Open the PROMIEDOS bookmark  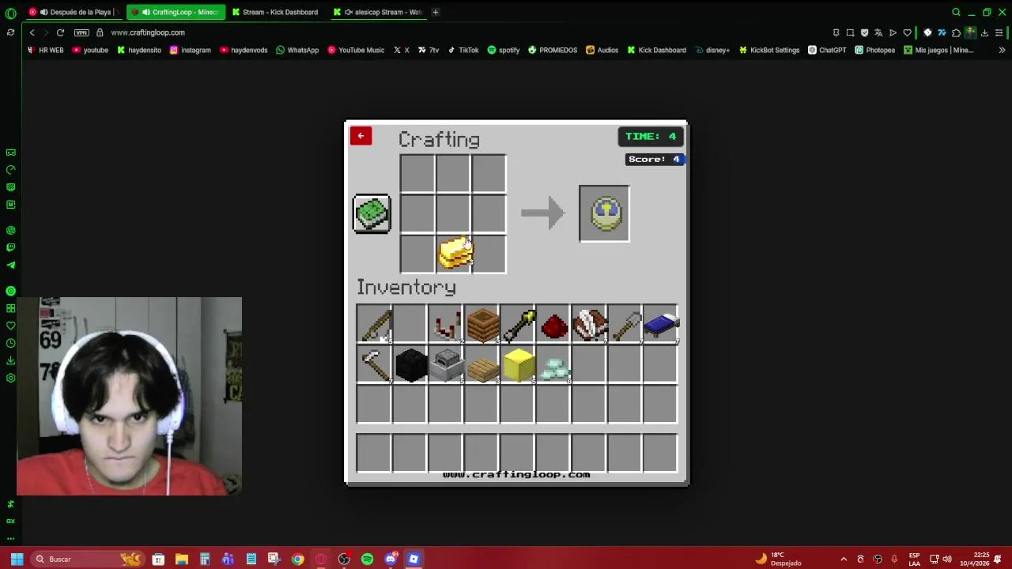(553, 50)
